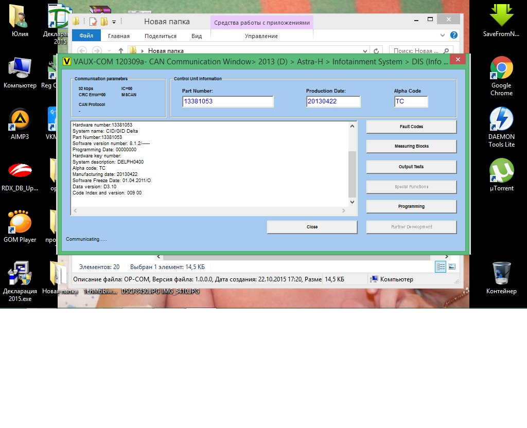Close the VAUX-COM window

(458, 60)
